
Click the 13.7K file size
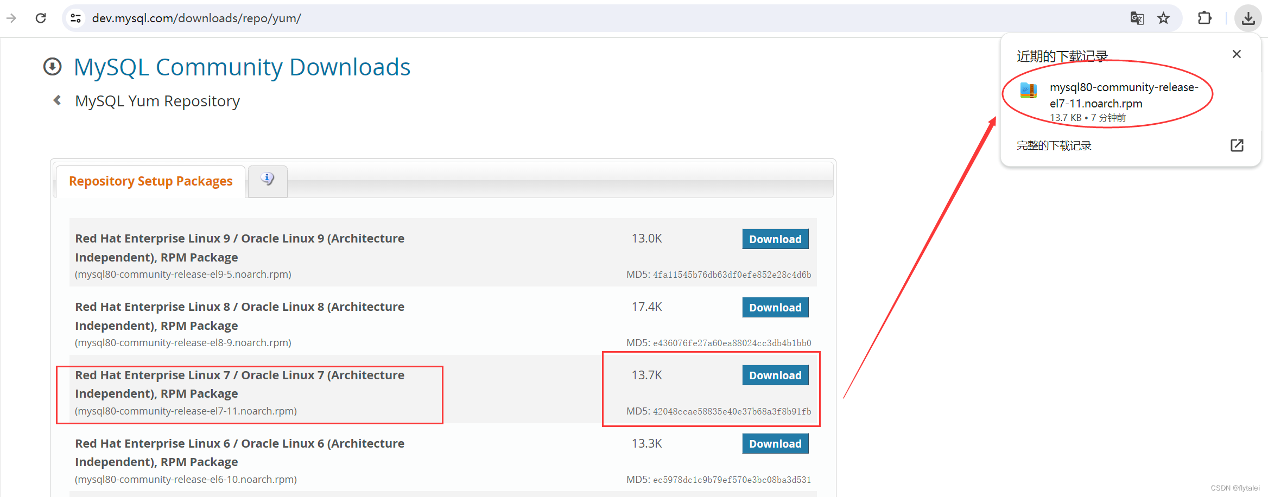[x=646, y=375]
